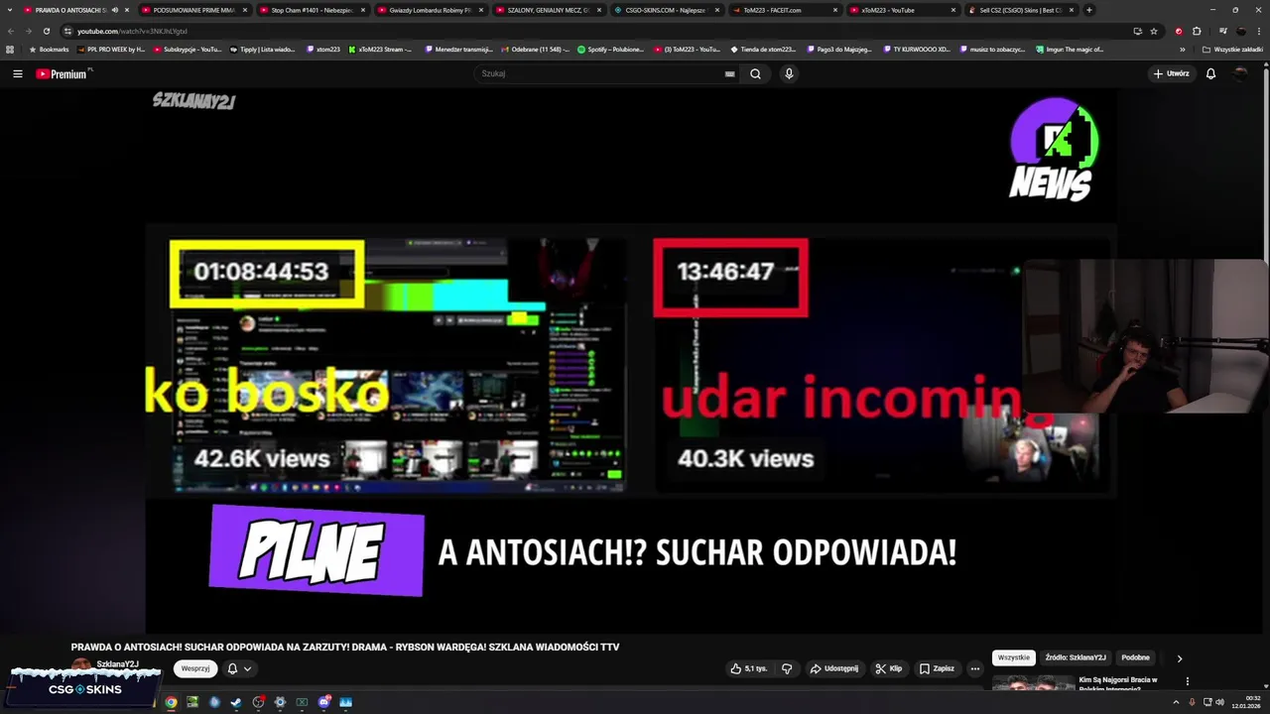
Task: Open the notifications bell in the YouTube header
Action: click(1210, 73)
